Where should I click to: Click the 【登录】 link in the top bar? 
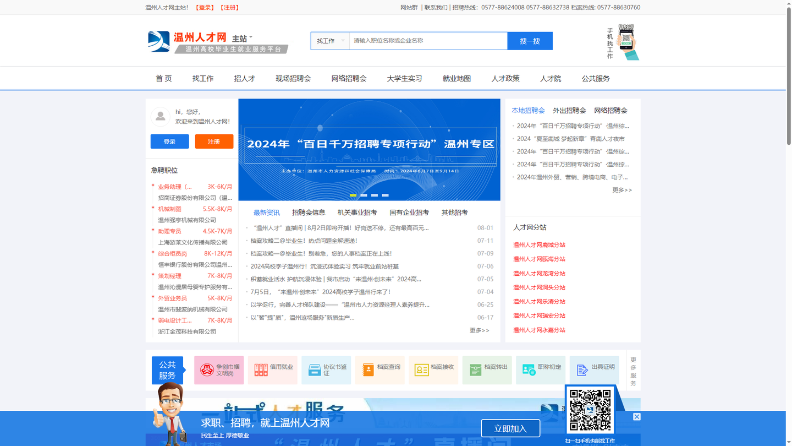206,8
